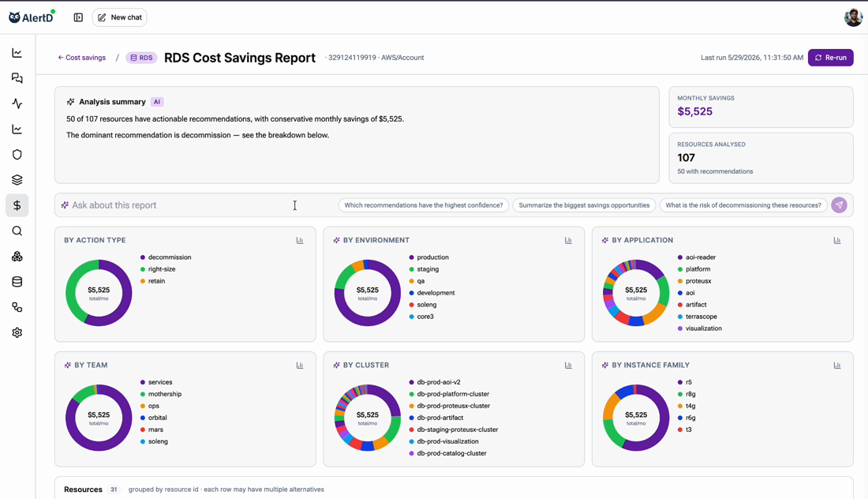This screenshot has height=499, width=868.
Task: Select the orange retain legend dot
Action: (143, 281)
